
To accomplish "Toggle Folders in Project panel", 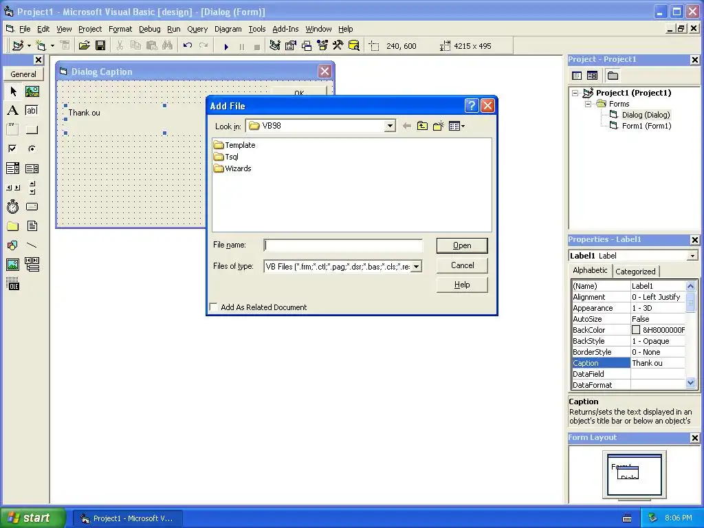I will pyautogui.click(x=613, y=76).
